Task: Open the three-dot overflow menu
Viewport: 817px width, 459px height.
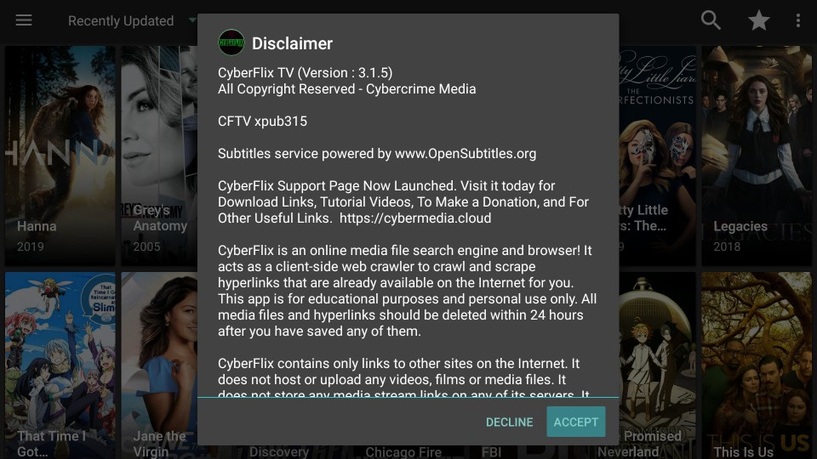Action: click(797, 20)
